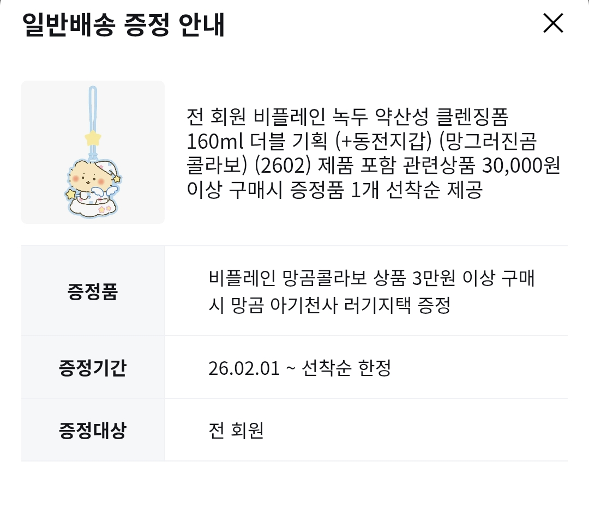This screenshot has width=589, height=510.
Task: Click the 26.02.01 ~ 선착순 한정 period text
Action: tap(299, 368)
